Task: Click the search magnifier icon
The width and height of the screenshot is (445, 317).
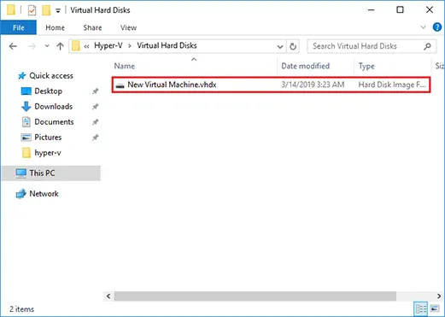Action: 427,46
